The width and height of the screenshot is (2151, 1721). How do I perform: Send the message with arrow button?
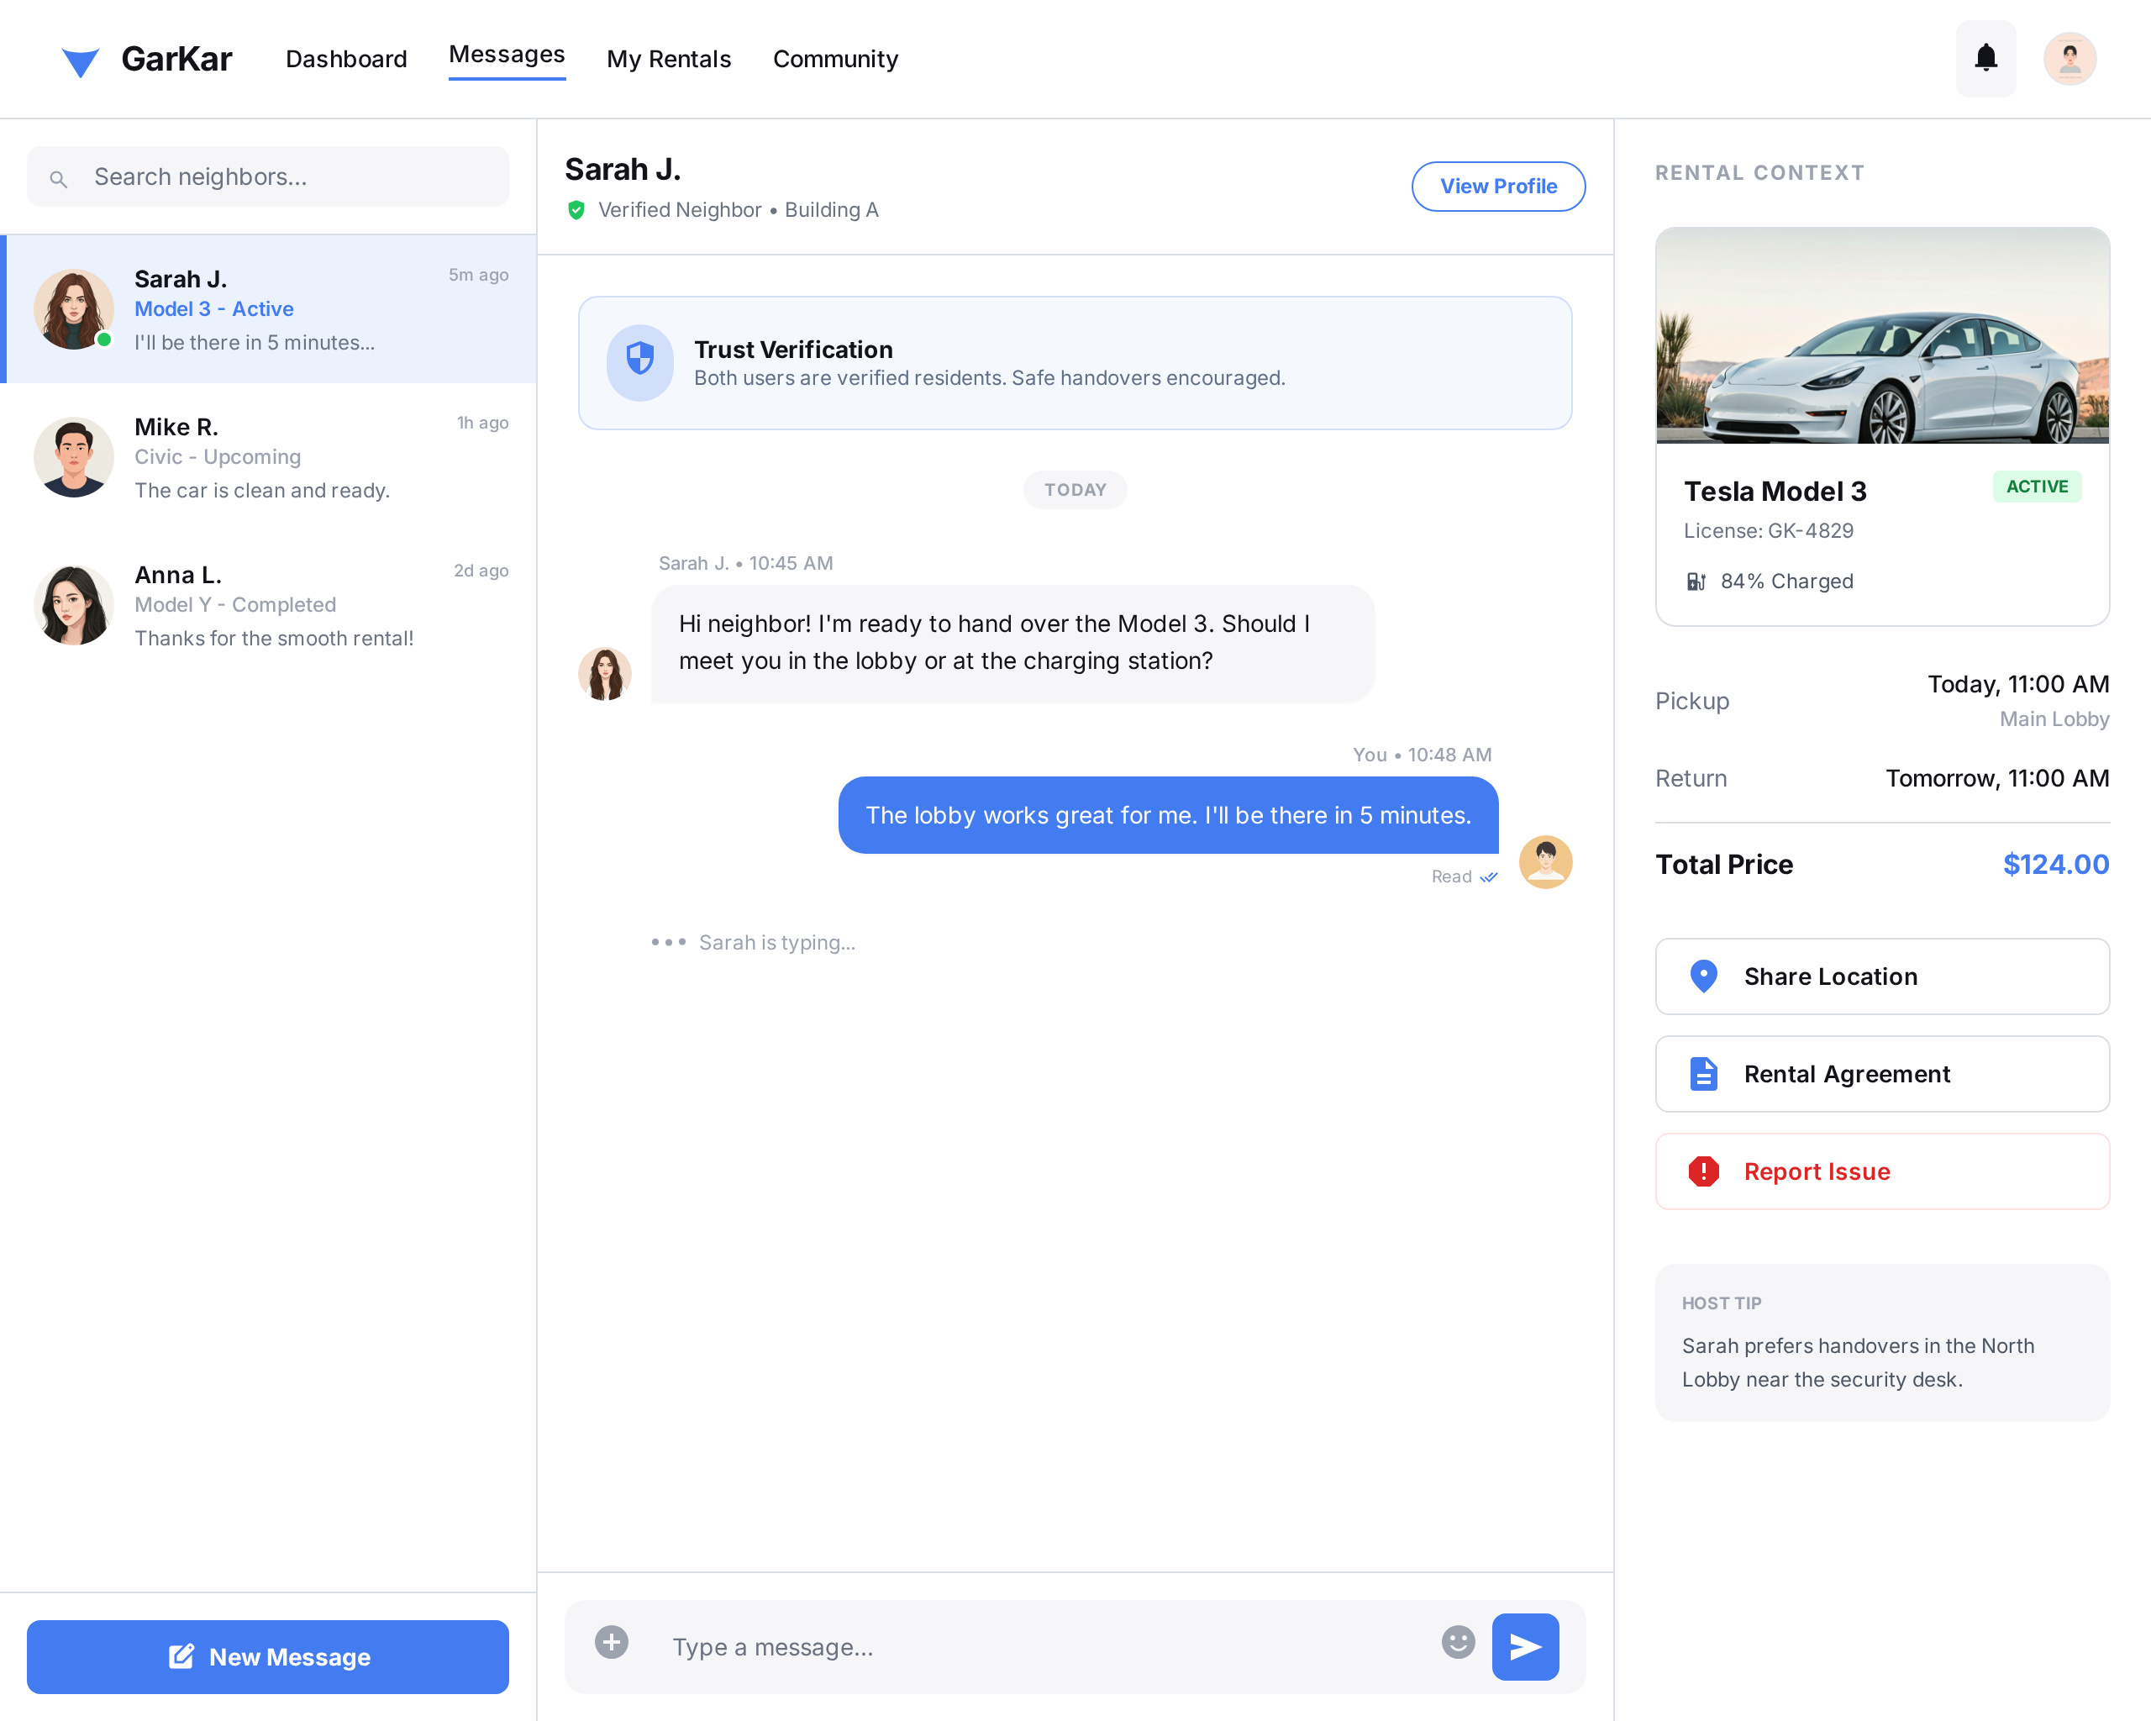1524,1646
